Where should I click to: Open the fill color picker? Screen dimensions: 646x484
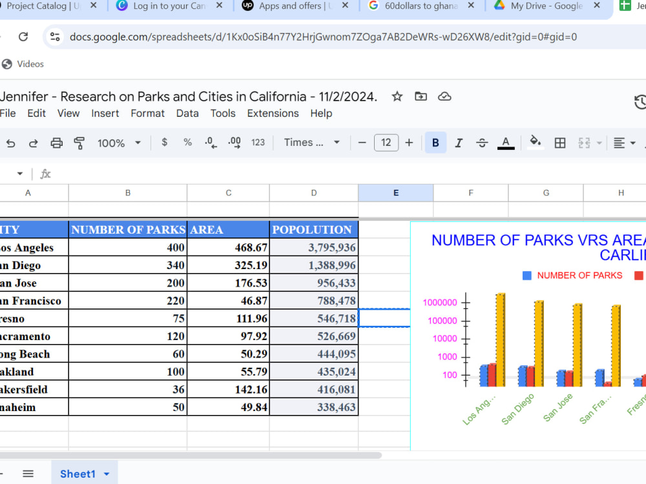pyautogui.click(x=535, y=143)
